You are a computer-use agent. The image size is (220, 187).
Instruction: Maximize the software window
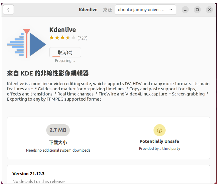click(197, 10)
